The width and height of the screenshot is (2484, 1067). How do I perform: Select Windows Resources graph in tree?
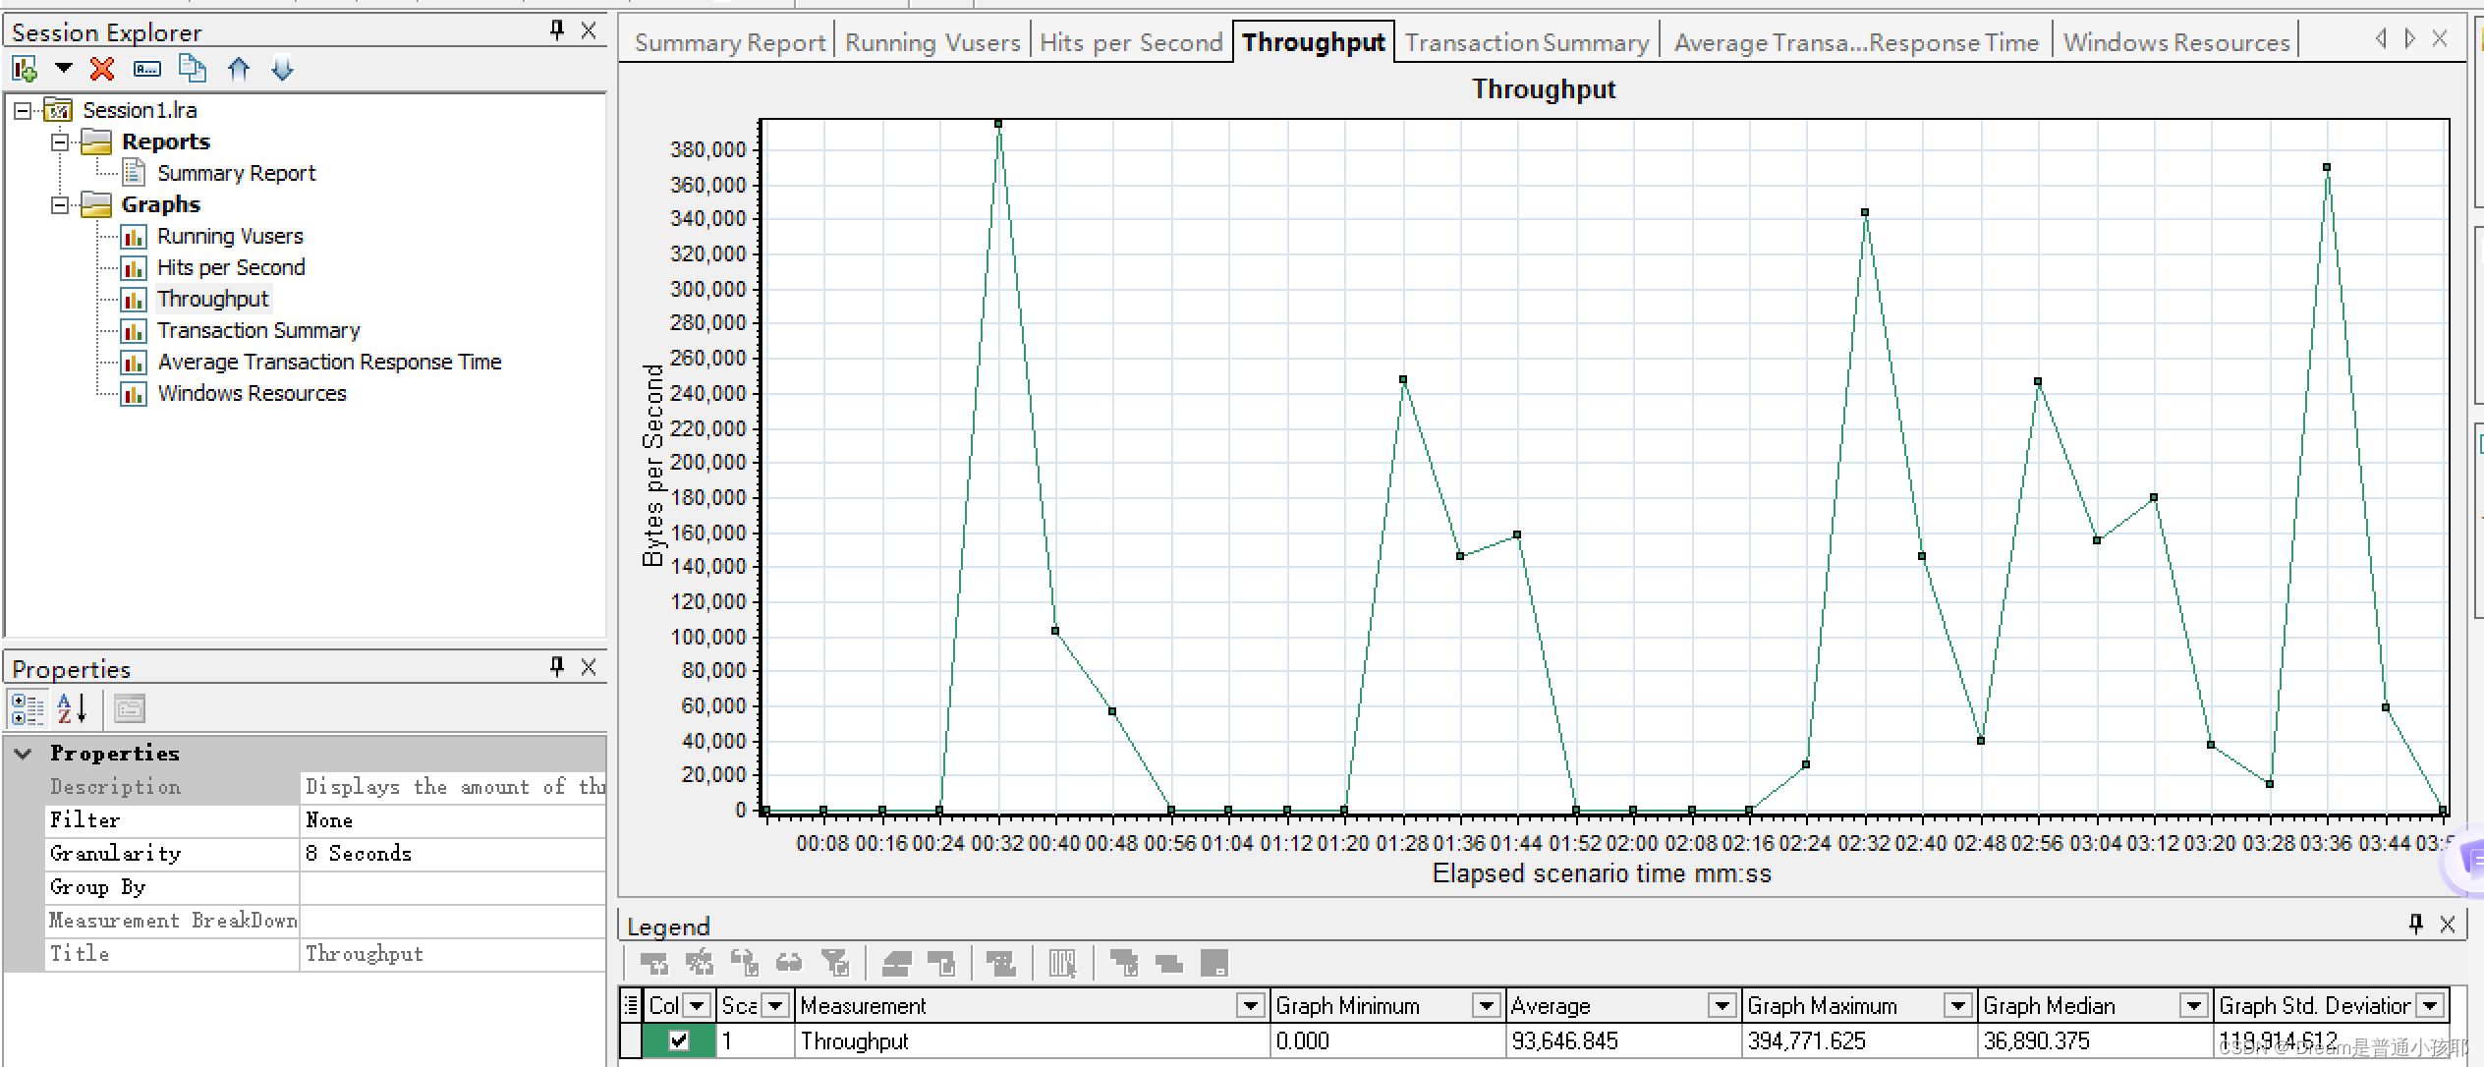click(252, 393)
